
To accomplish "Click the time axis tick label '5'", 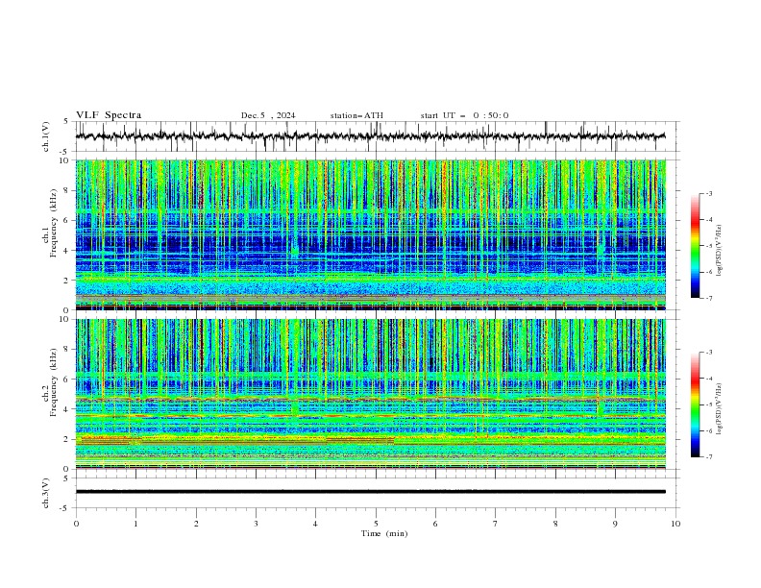I will coord(376,524).
